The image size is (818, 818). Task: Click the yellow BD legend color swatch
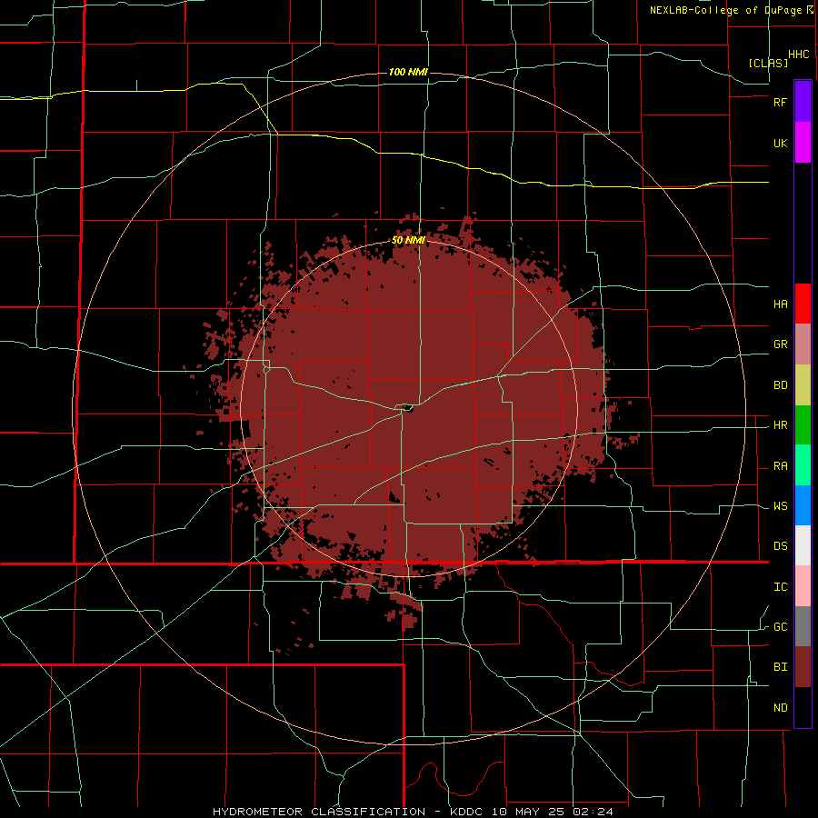[803, 385]
